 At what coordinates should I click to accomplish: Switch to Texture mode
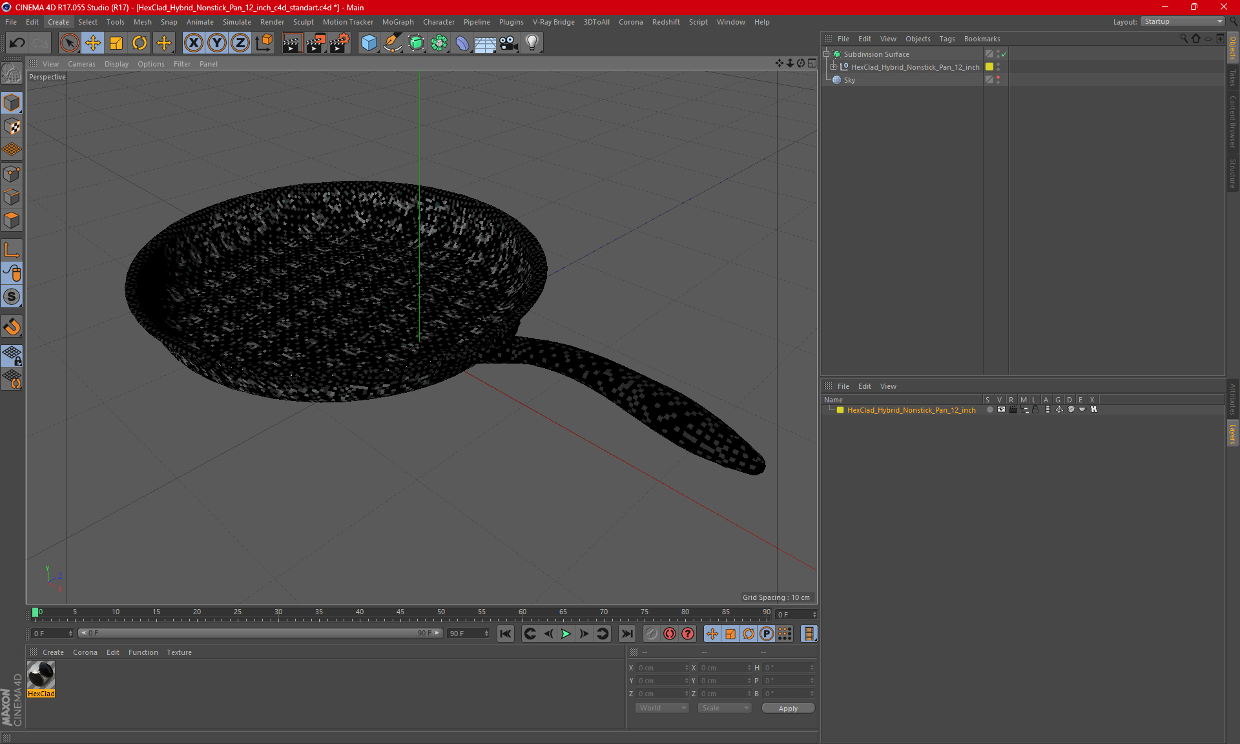12,127
